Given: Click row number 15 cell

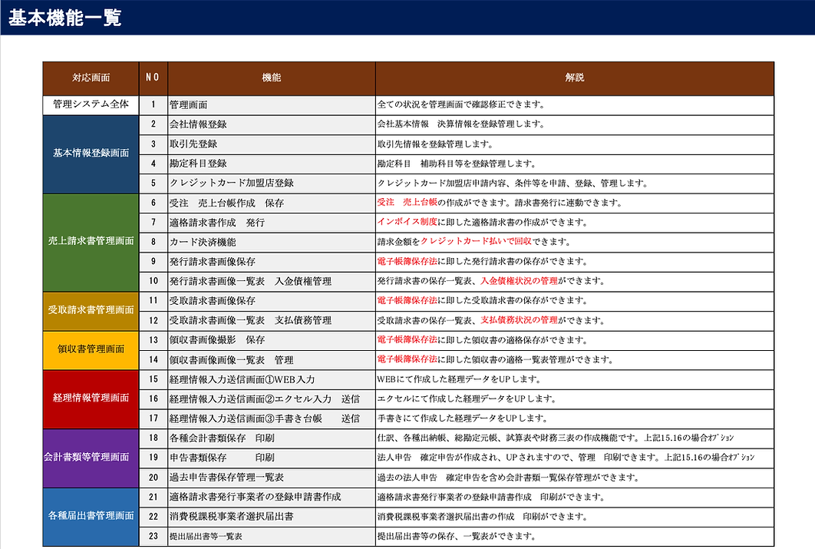Looking at the screenshot, I should coord(153,379).
